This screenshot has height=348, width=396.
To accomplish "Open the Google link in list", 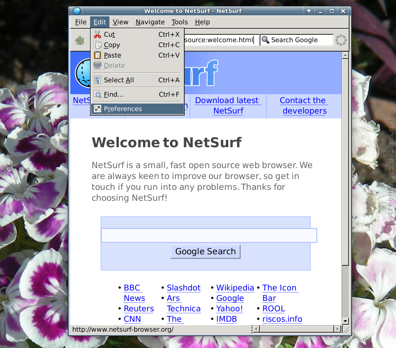I will click(230, 298).
